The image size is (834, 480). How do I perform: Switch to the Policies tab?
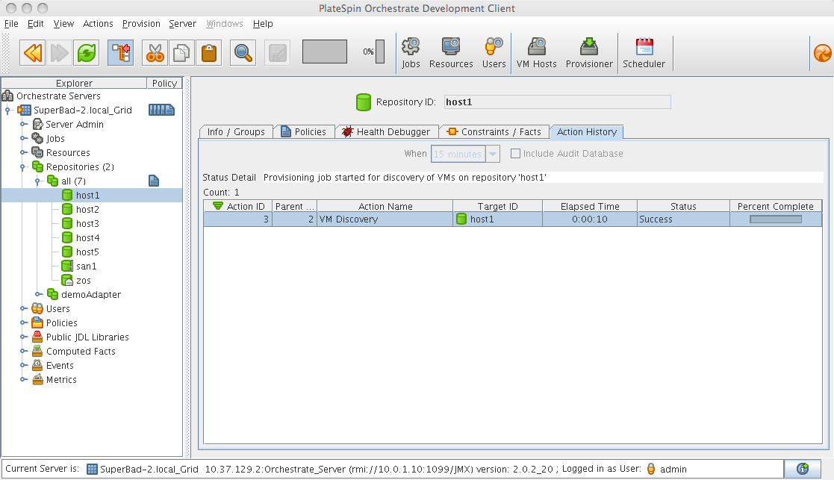click(x=304, y=132)
